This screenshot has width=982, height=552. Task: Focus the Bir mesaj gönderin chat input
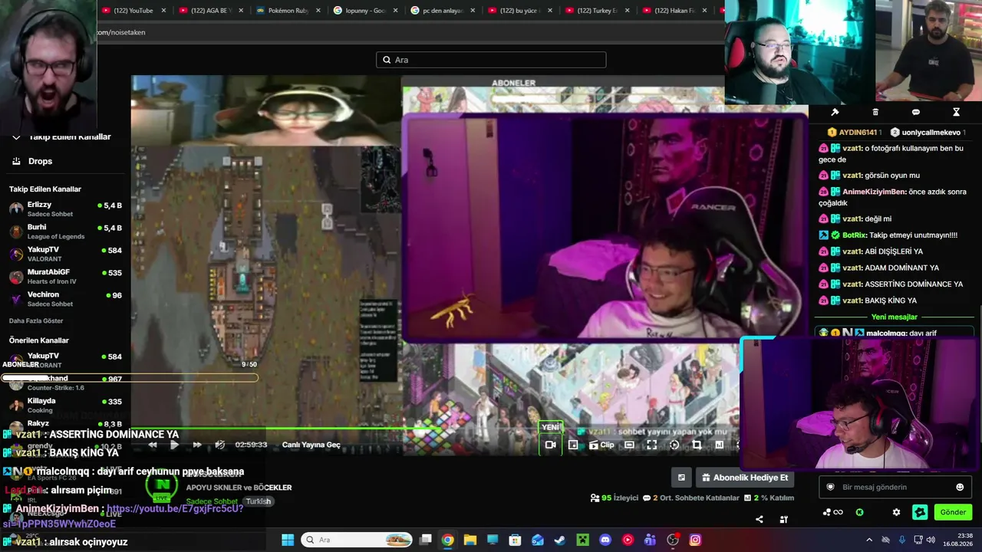pyautogui.click(x=894, y=487)
